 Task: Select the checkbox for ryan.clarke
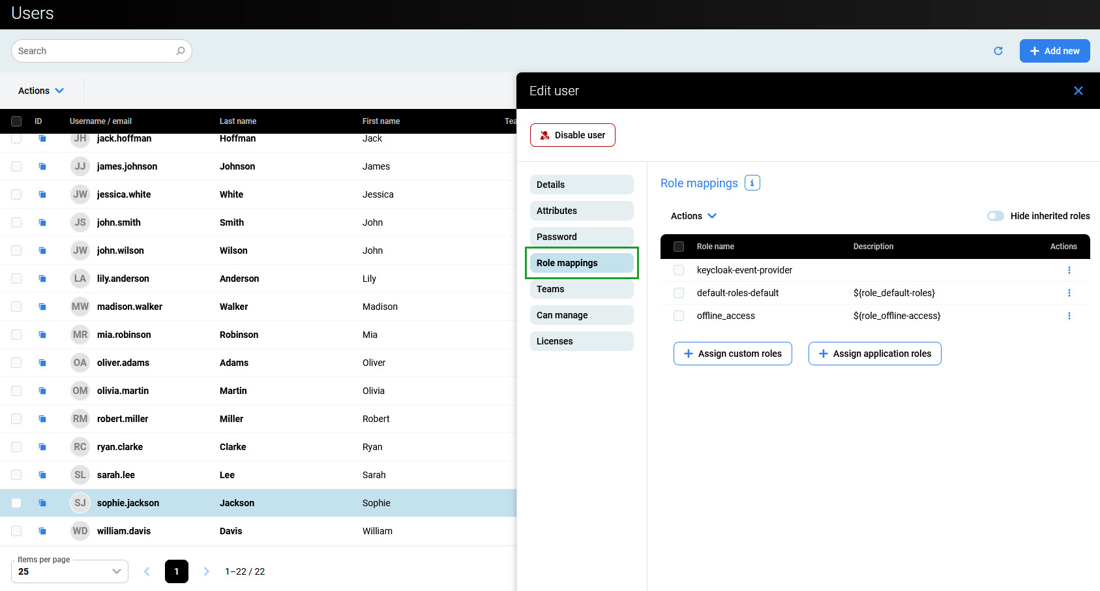coord(16,447)
